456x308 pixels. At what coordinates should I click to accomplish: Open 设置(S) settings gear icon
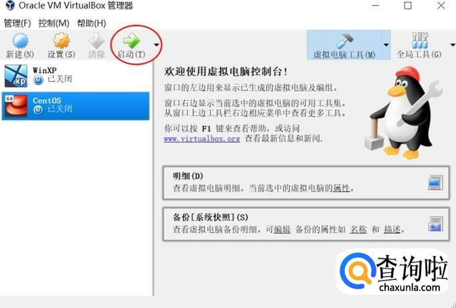click(x=62, y=41)
